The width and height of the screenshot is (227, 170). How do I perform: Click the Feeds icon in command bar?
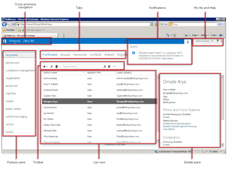pyautogui.click(x=175, y=35)
